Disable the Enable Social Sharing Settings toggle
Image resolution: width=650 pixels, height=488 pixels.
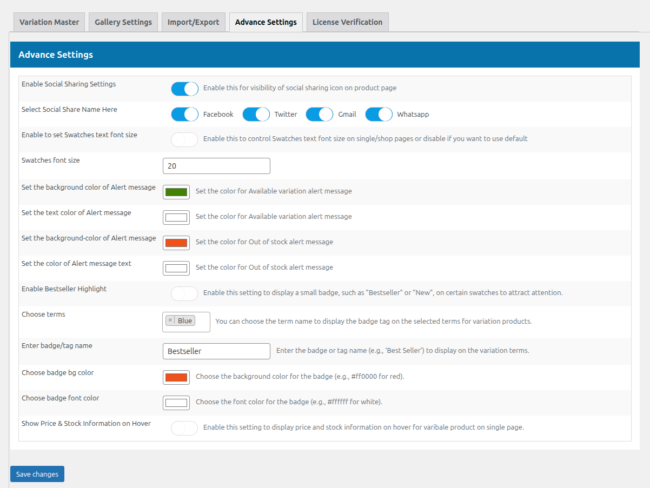(x=184, y=89)
